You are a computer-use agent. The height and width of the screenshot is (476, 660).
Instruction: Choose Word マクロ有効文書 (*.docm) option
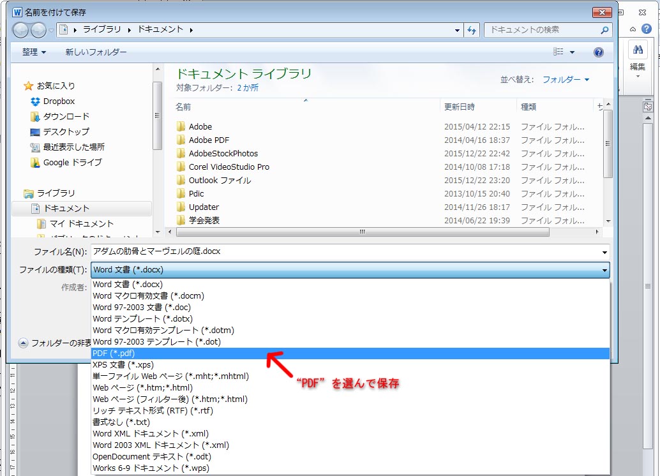pyautogui.click(x=350, y=296)
